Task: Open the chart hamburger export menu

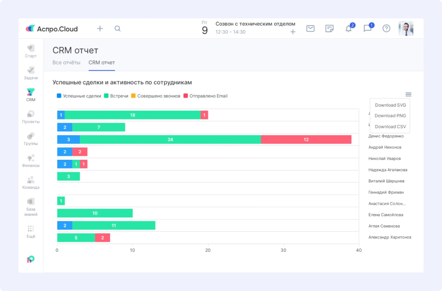Action: tap(408, 94)
